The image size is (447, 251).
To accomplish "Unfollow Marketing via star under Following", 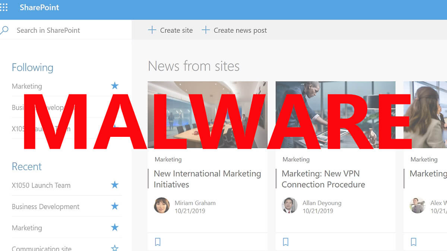I will point(115,86).
